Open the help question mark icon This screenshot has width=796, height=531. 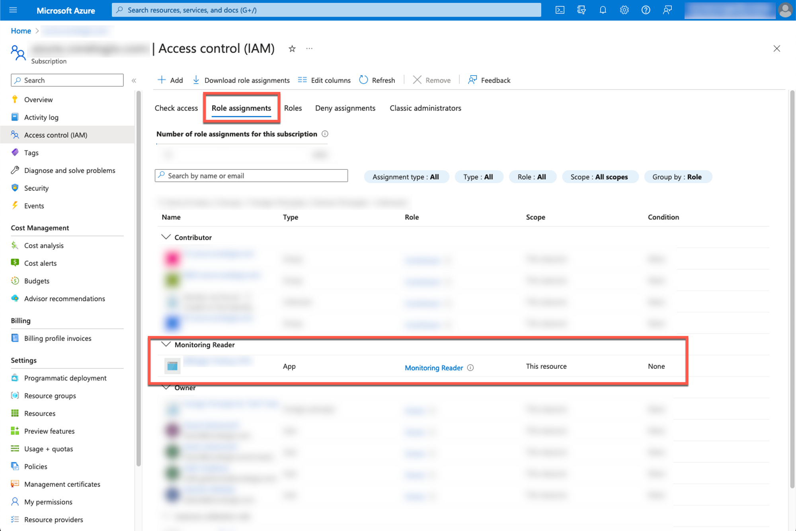point(646,10)
